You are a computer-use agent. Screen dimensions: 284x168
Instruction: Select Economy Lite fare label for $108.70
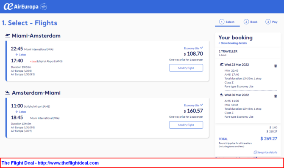coord(192,48)
